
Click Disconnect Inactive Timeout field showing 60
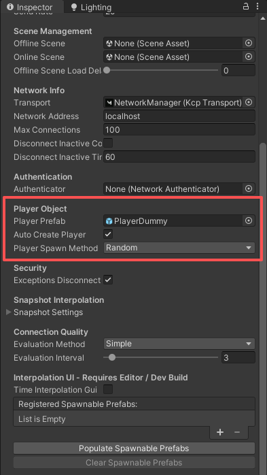[179, 157]
